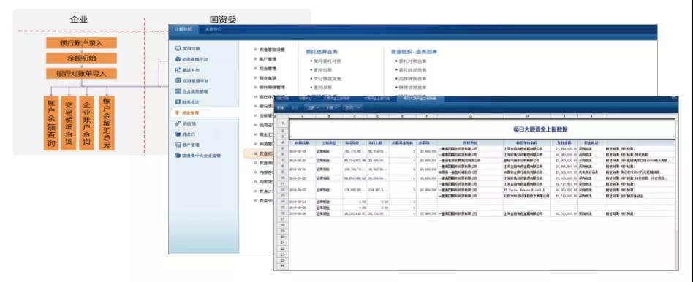Screen dimensions: 693x282
Task: Select column header G in the spreadsheet
Action: click(470, 116)
